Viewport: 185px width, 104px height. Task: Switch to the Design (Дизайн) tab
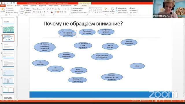(x=25, y=5)
